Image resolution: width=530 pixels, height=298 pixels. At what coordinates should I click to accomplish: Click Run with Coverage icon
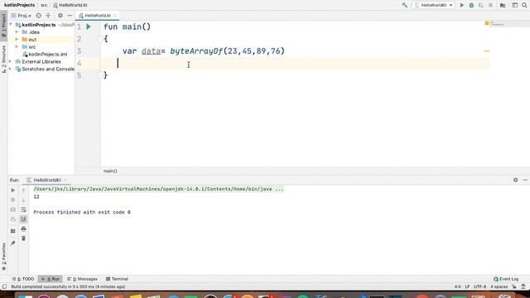pos(481,5)
